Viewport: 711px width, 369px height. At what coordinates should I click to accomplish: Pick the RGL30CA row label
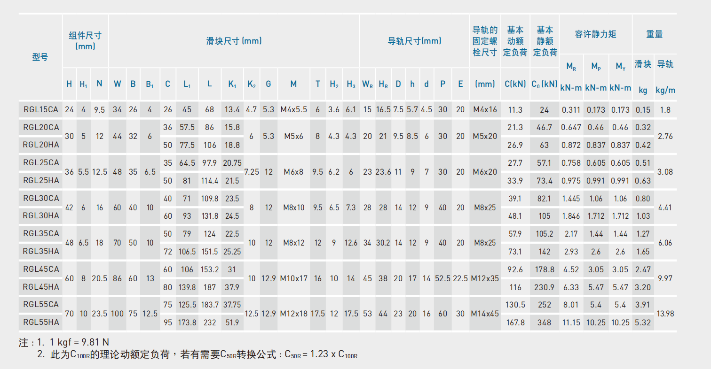click(40, 199)
